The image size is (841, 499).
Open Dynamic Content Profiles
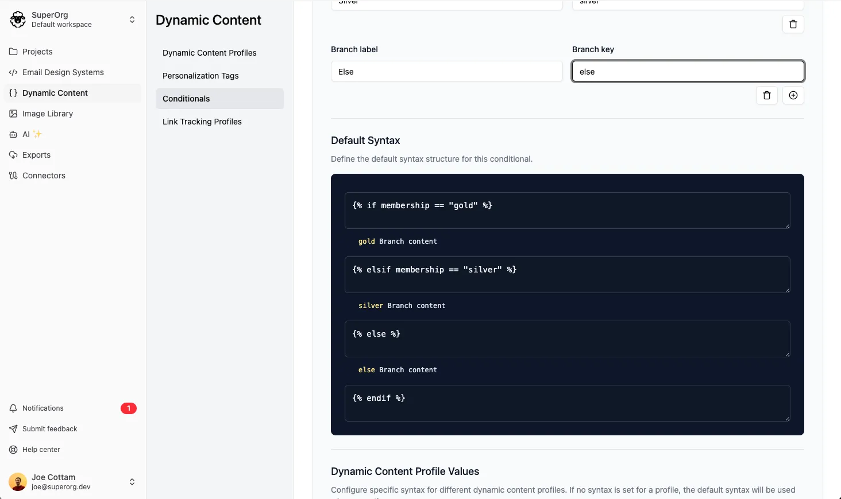pyautogui.click(x=210, y=53)
